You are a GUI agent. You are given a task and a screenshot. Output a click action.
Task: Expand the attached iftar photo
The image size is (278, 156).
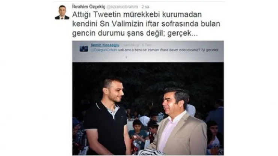(x=148, y=109)
